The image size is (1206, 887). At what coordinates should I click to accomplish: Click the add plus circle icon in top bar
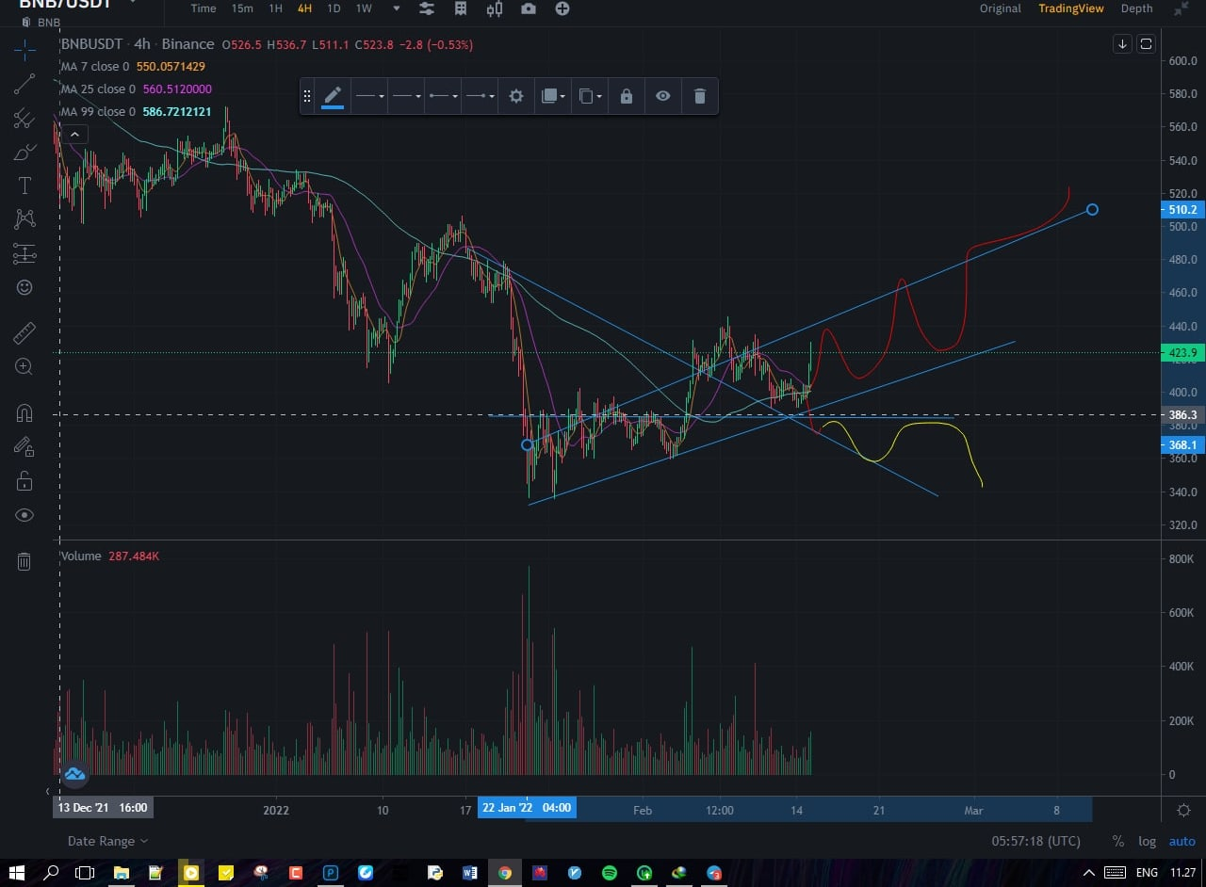(562, 8)
